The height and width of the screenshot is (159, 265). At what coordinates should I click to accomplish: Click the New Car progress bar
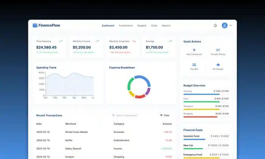[x=206, y=149]
